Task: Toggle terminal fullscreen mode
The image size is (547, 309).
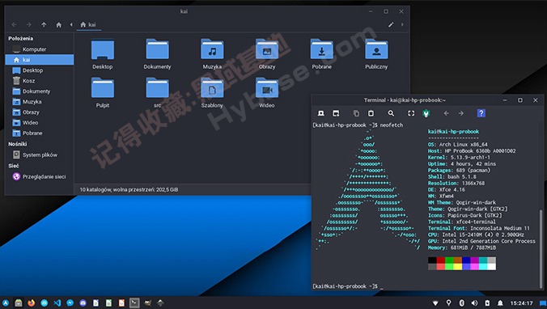Action: [411, 113]
